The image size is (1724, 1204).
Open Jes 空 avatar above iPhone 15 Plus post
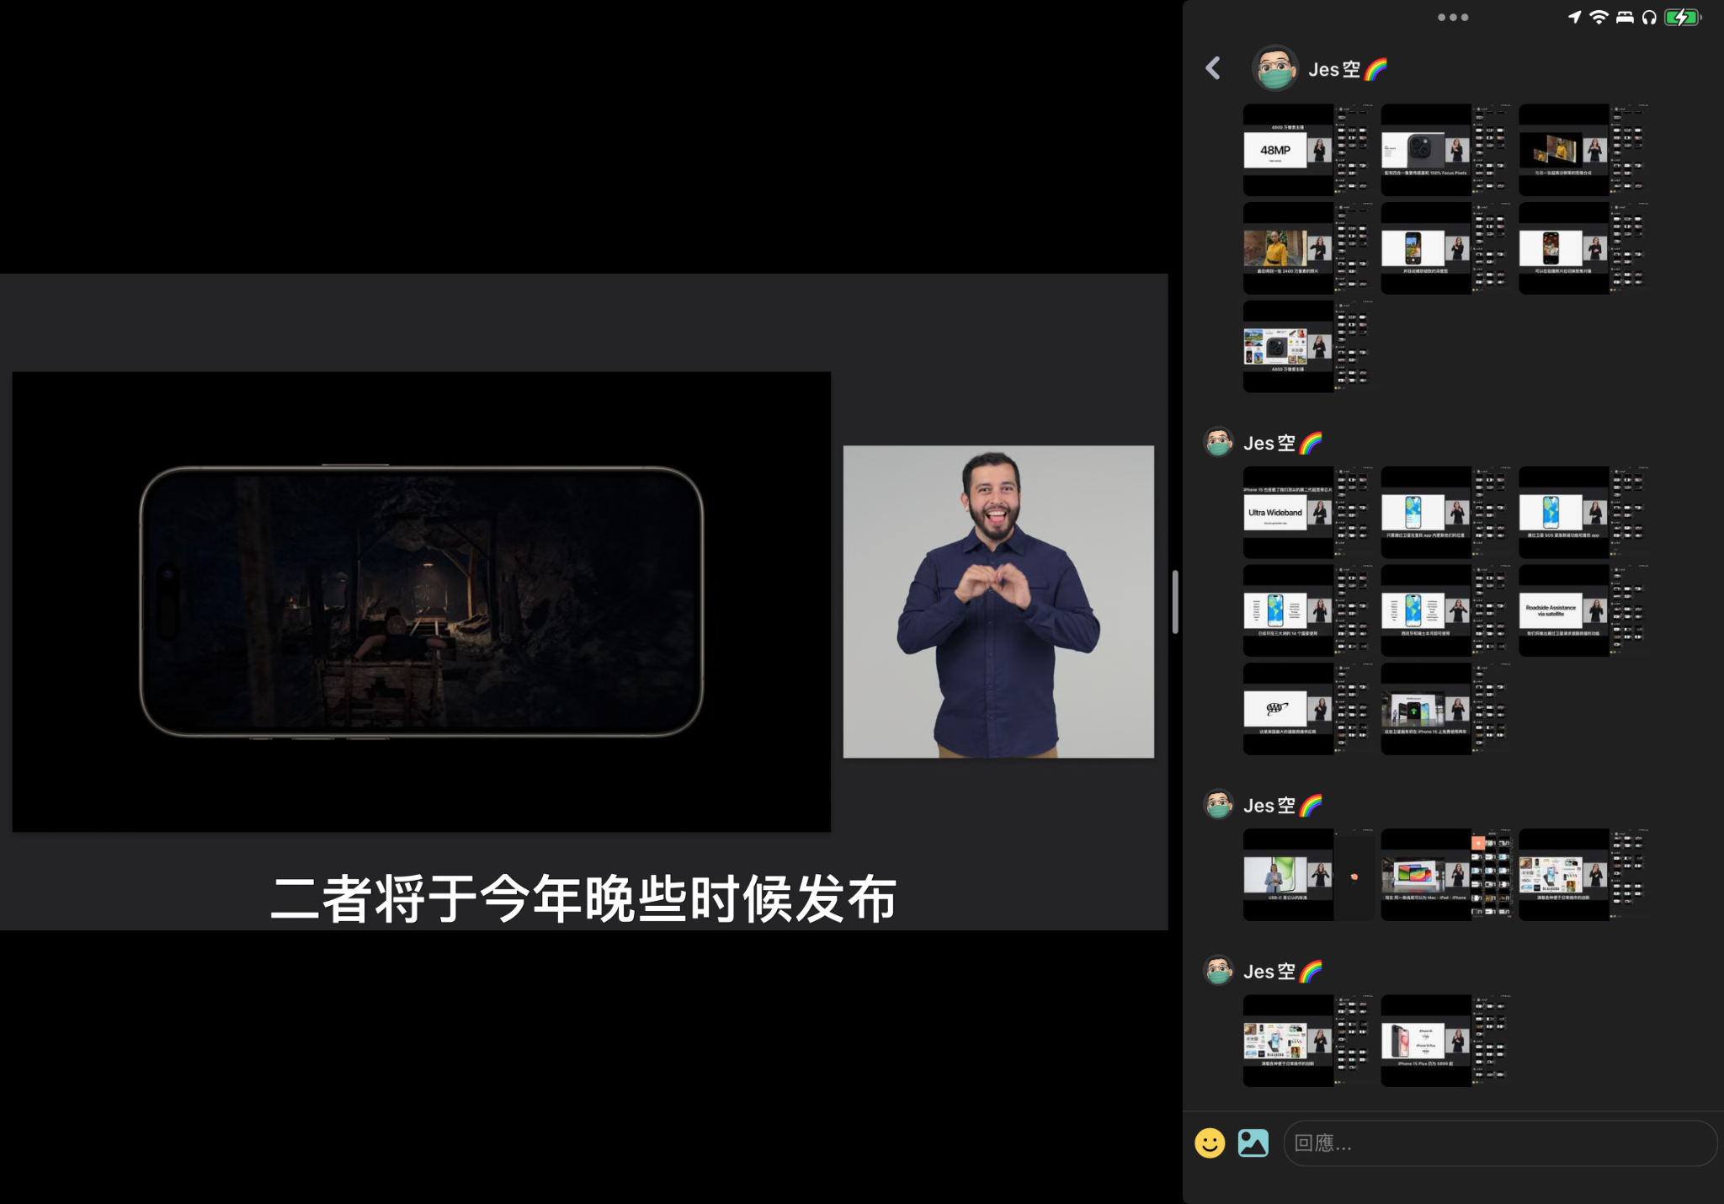(x=1218, y=971)
